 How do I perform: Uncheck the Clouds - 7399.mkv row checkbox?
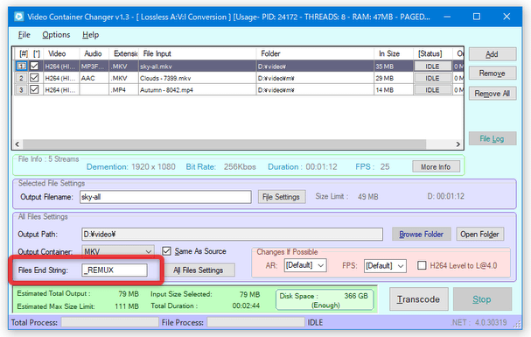pyautogui.click(x=34, y=78)
